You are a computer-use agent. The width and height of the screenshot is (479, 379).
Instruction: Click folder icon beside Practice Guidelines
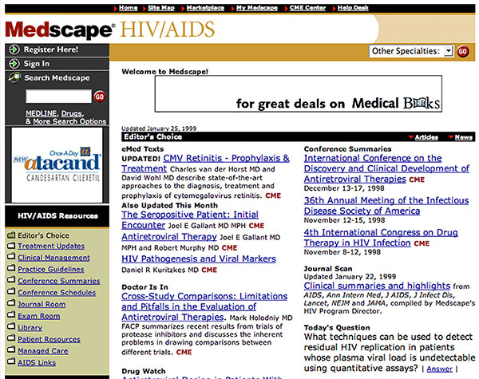coord(11,268)
